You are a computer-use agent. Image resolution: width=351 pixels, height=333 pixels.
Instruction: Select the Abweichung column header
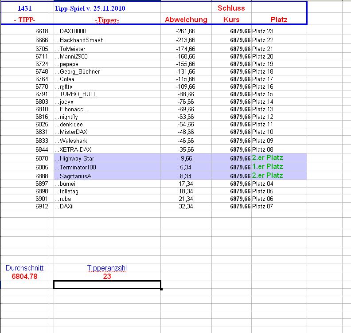[x=186, y=20]
